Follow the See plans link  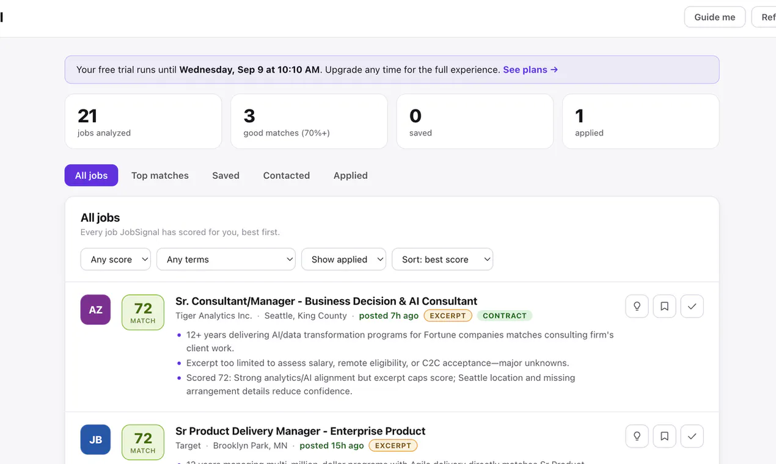tap(530, 70)
